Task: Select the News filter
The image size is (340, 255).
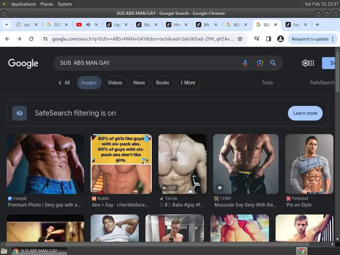Action: (x=139, y=83)
